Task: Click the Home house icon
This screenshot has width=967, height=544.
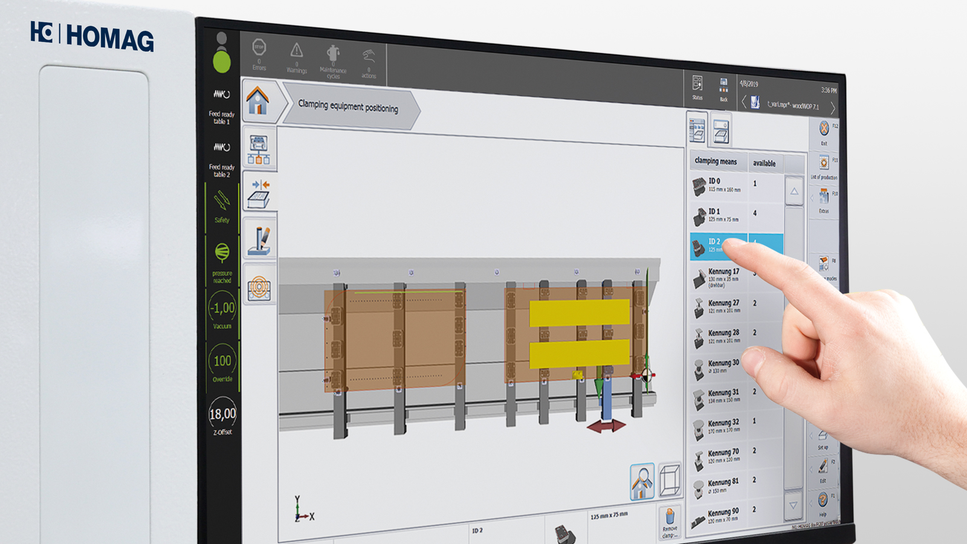Action: 258,100
